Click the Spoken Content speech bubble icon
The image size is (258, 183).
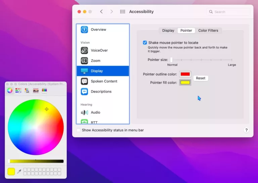[x=84, y=81]
